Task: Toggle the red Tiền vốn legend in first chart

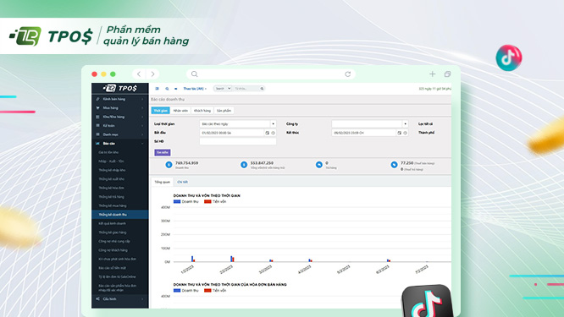Action: click(x=215, y=202)
